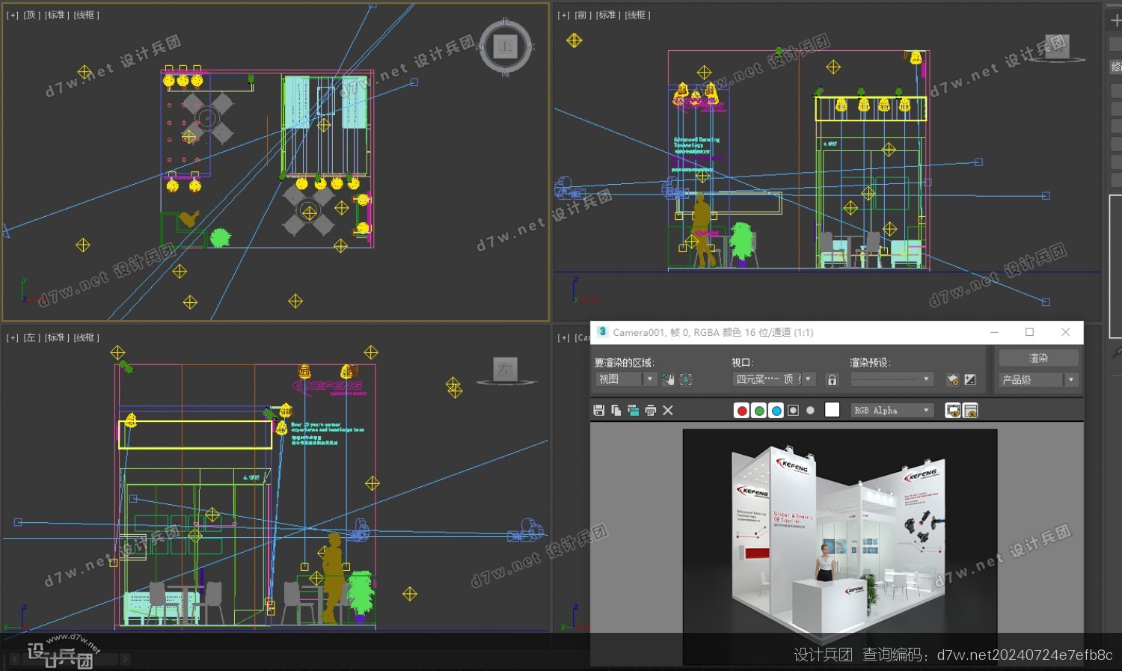Image resolution: width=1122 pixels, height=671 pixels.
Task: Click the Auto Region Selected icon
Action: 686,379
